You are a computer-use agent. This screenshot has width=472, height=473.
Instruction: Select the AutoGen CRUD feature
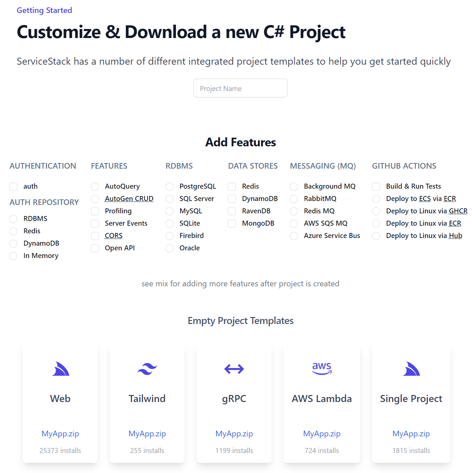[95, 199]
